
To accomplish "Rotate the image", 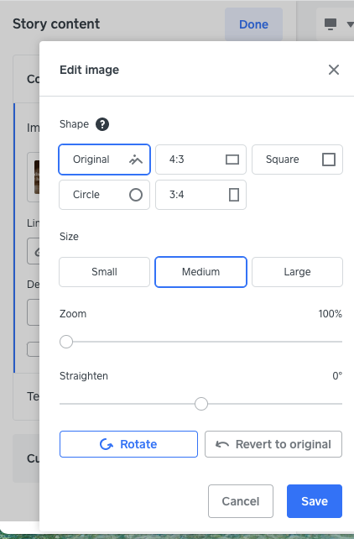I will [128, 444].
